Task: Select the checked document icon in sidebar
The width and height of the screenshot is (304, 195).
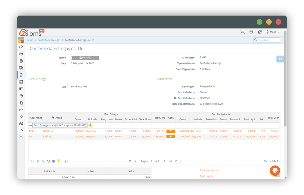Action: tap(21, 75)
